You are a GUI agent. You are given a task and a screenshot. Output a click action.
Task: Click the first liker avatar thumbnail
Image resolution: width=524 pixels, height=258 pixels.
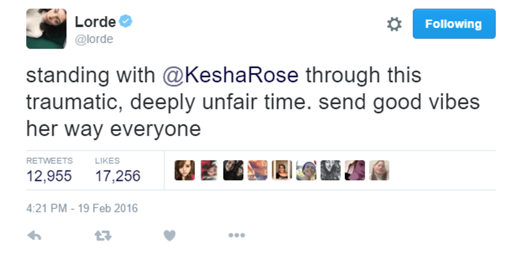tap(184, 170)
